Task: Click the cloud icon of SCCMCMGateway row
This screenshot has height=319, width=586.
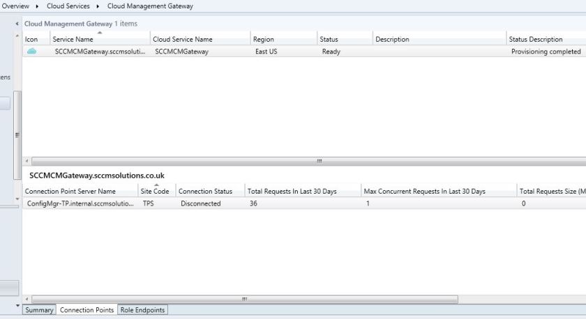Action: tap(32, 51)
